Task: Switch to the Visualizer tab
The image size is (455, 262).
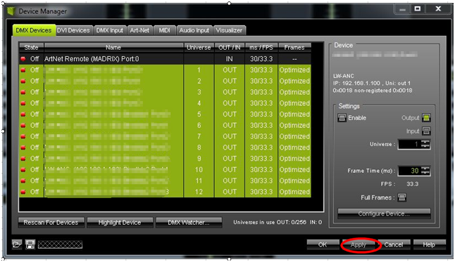Action: coord(229,30)
